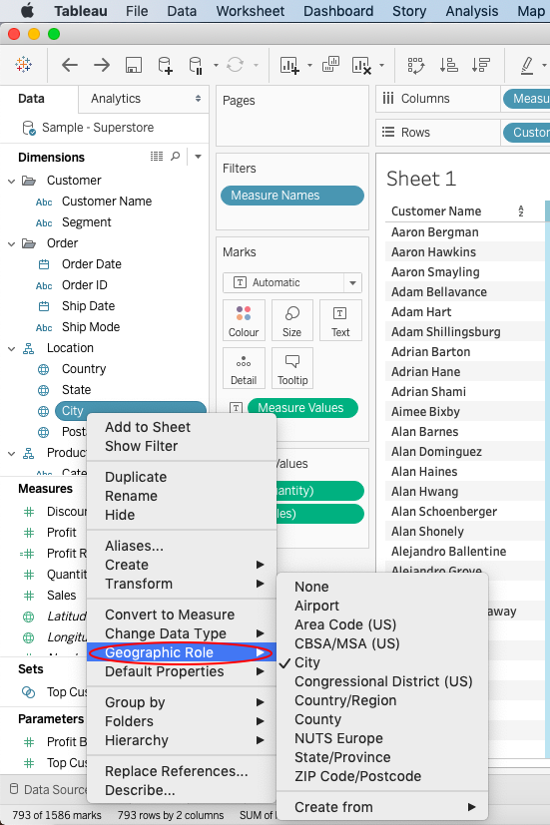Collapse the Customer folder
This screenshot has width=550, height=825.
tap(12, 181)
